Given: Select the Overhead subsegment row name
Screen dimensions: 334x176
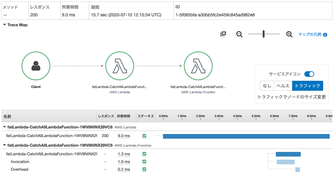Looking at the screenshot, I should [x=19, y=170].
